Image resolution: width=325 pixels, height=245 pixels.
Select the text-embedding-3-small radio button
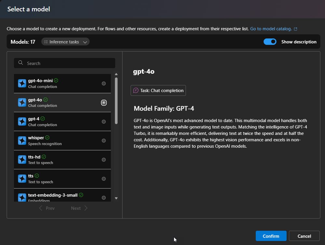point(104,198)
